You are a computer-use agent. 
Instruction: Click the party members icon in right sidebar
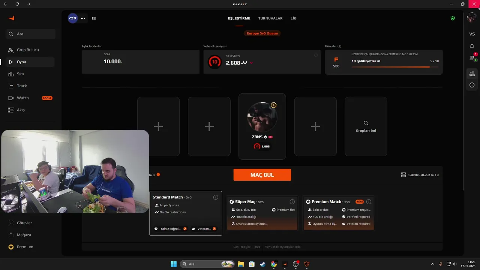(472, 74)
